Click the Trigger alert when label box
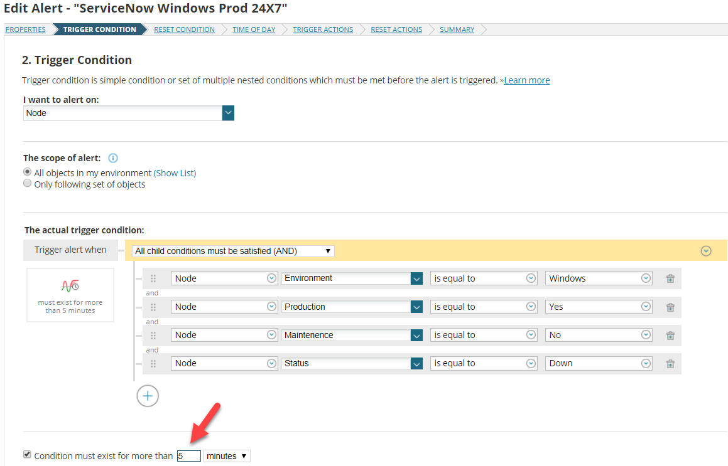 pyautogui.click(x=70, y=250)
